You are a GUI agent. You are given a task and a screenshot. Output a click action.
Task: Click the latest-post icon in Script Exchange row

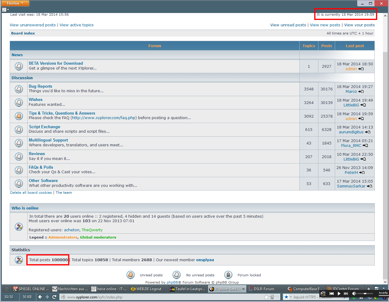pos(368,132)
